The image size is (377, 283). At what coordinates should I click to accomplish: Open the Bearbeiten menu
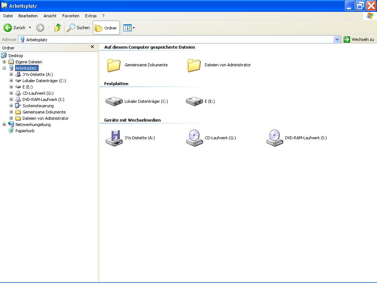[x=28, y=16]
